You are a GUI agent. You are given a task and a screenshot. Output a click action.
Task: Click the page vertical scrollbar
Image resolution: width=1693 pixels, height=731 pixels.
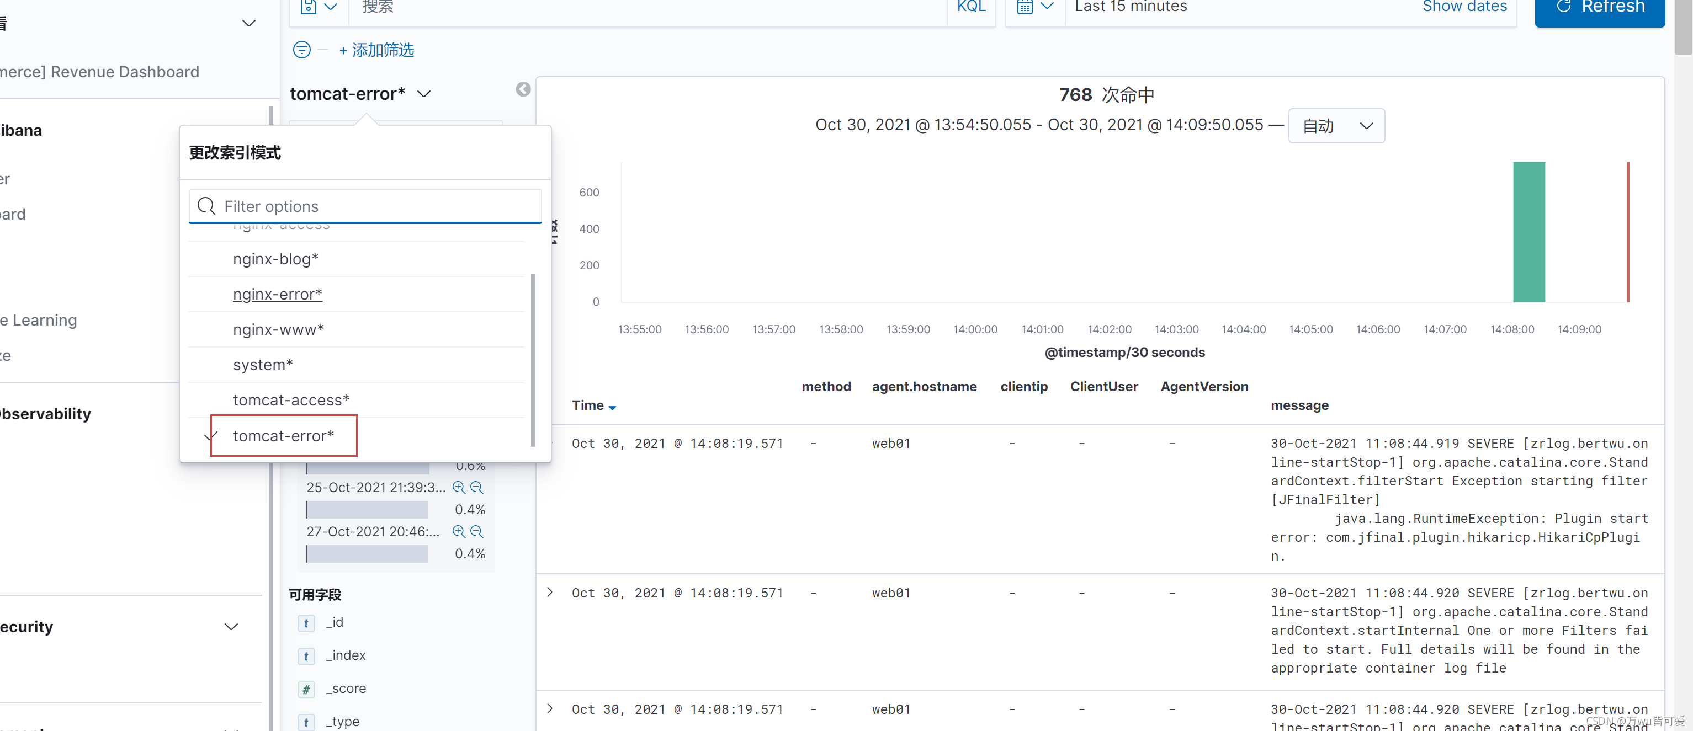(x=1684, y=26)
